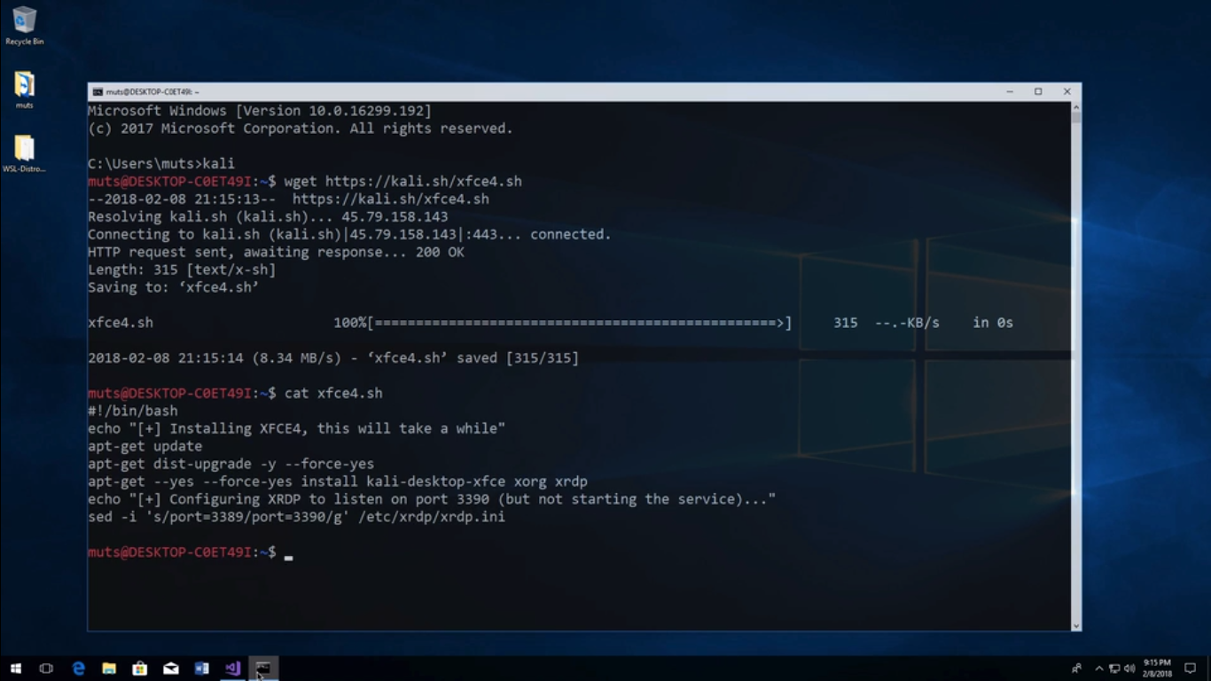Open Action Center from the system tray
This screenshot has height=681, width=1211.
pos(1189,669)
